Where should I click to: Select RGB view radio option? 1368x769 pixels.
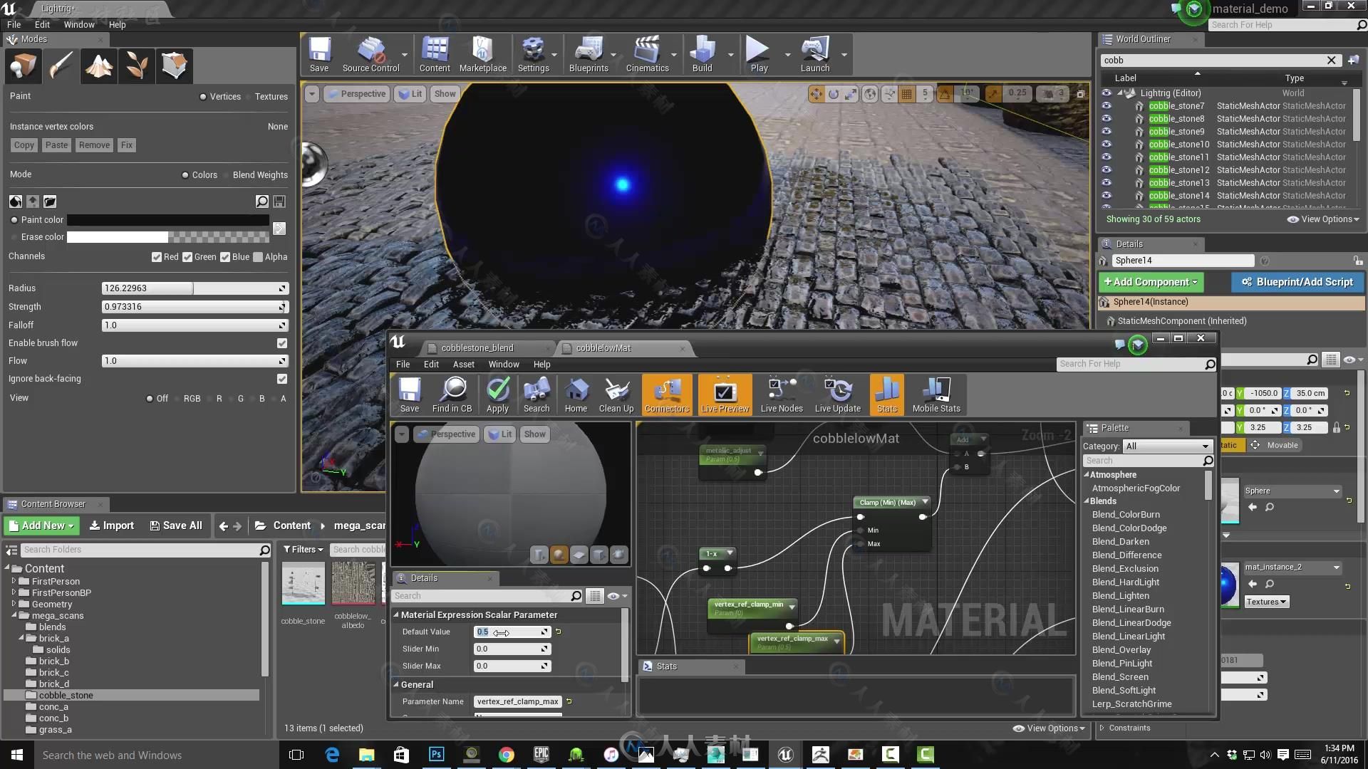177,399
